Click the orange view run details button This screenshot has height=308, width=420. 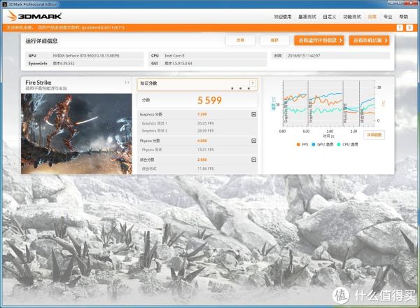tap(319, 40)
